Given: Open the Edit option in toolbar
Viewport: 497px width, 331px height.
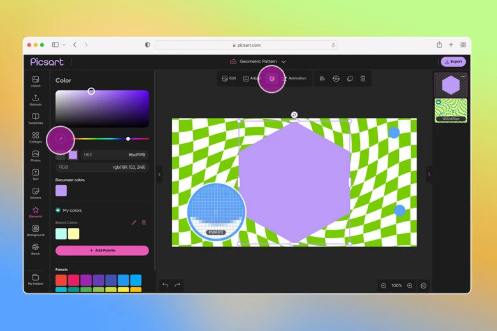Looking at the screenshot, I should click(x=229, y=78).
